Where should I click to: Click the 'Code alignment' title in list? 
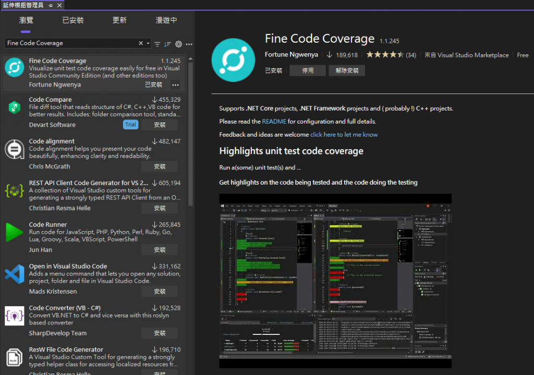tap(52, 141)
